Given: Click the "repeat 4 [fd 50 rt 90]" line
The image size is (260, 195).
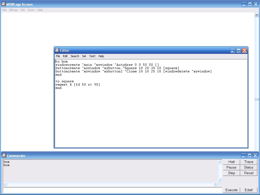Looking at the screenshot, I should (78, 85).
